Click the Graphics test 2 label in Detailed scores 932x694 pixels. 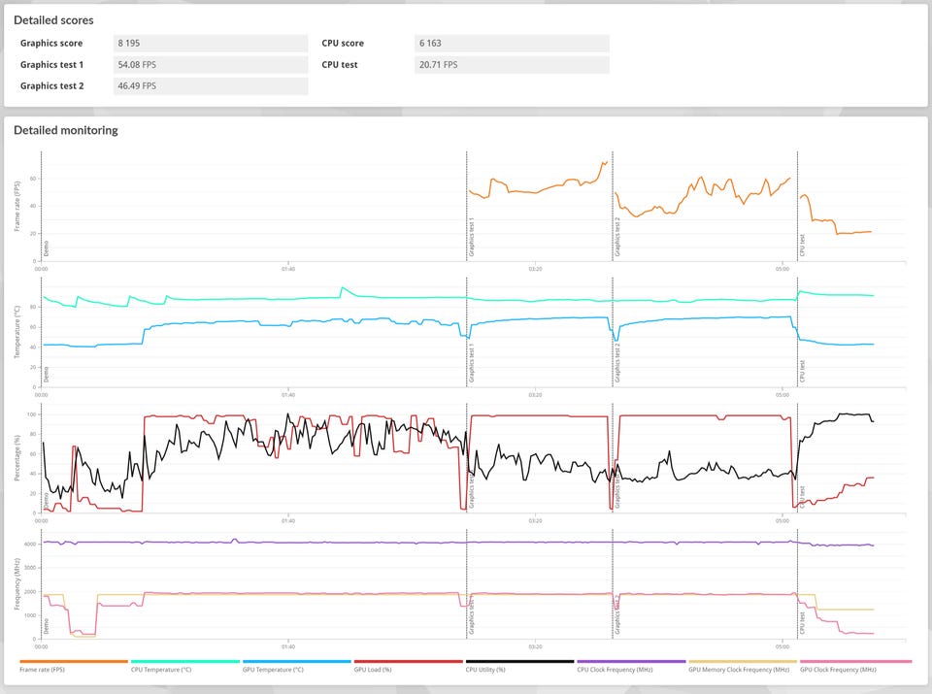[x=52, y=86]
